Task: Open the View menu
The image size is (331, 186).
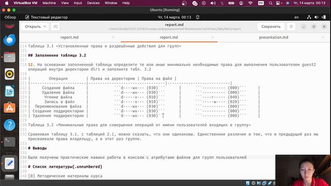Action: 65,3
